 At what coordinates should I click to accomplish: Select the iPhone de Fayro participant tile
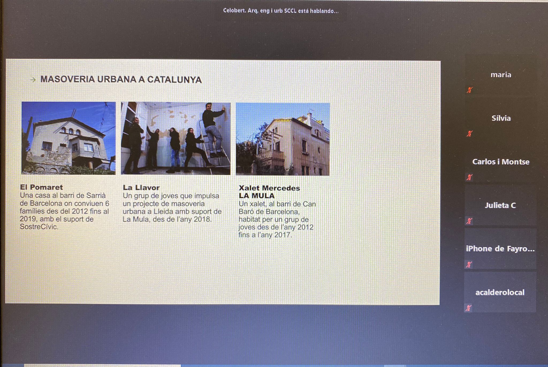(500, 249)
